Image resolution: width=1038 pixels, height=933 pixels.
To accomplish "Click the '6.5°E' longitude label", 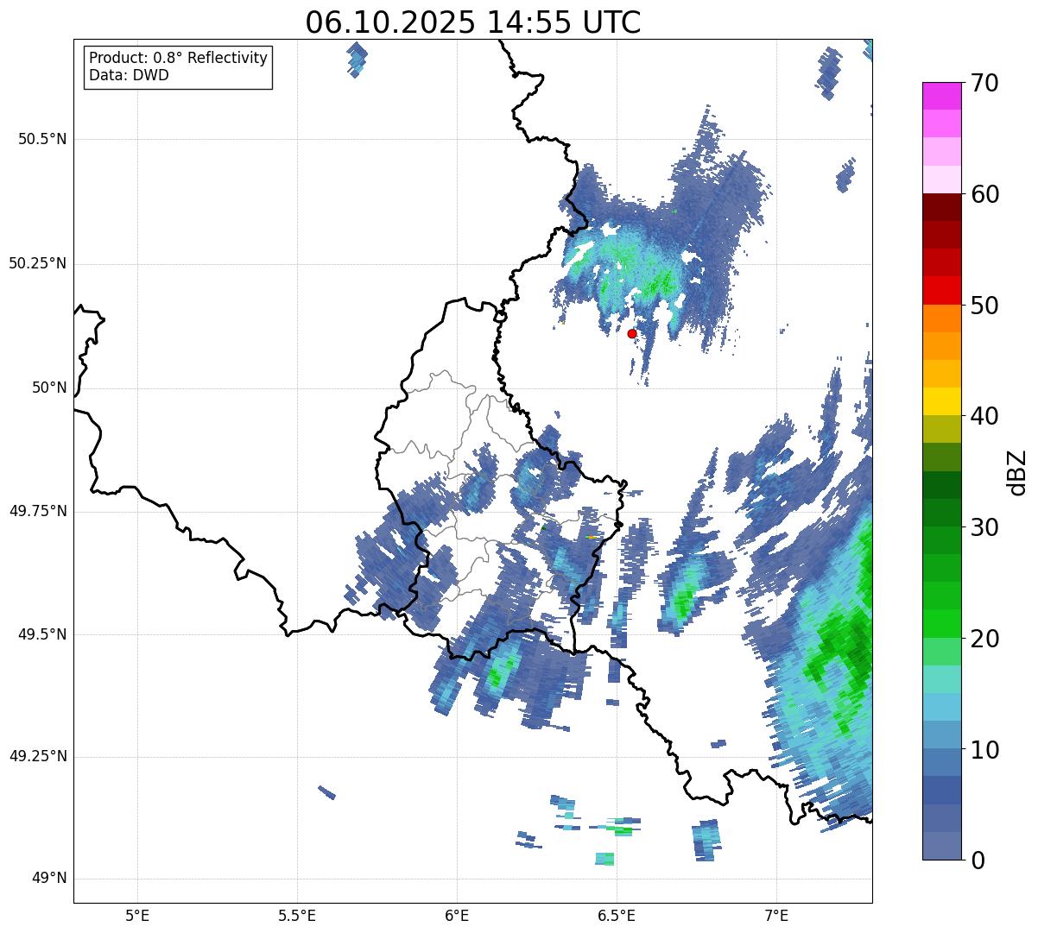I will pyautogui.click(x=617, y=915).
